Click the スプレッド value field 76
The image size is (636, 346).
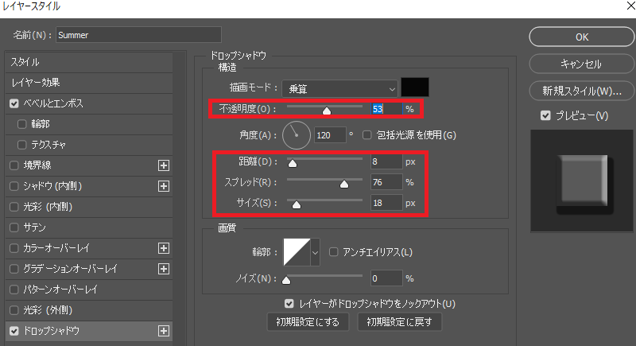pyautogui.click(x=386, y=182)
